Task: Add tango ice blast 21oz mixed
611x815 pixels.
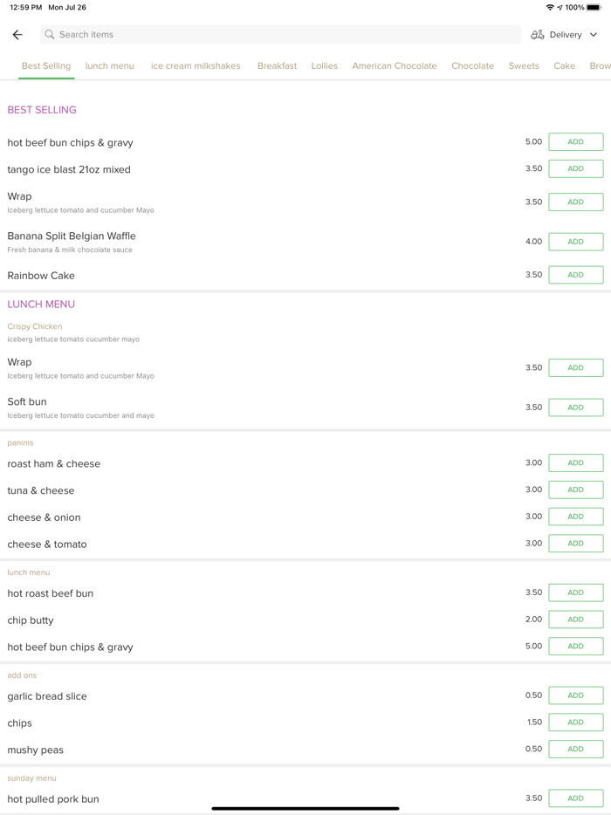Action: pyautogui.click(x=575, y=169)
